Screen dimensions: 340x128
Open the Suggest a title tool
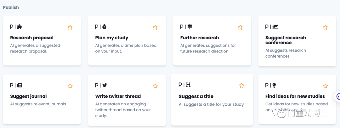click(x=196, y=96)
